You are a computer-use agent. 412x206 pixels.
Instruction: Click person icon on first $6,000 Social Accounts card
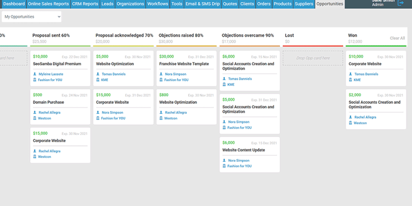coord(224,79)
